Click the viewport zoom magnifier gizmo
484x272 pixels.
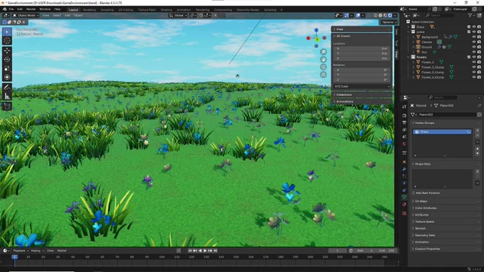click(x=323, y=52)
